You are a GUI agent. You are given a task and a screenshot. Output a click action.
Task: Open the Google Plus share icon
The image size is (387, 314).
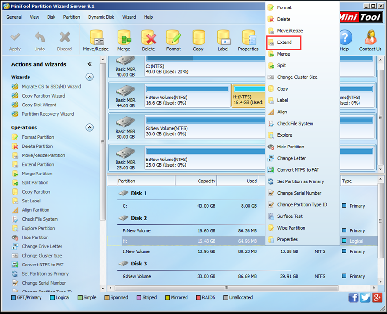coord(377,298)
